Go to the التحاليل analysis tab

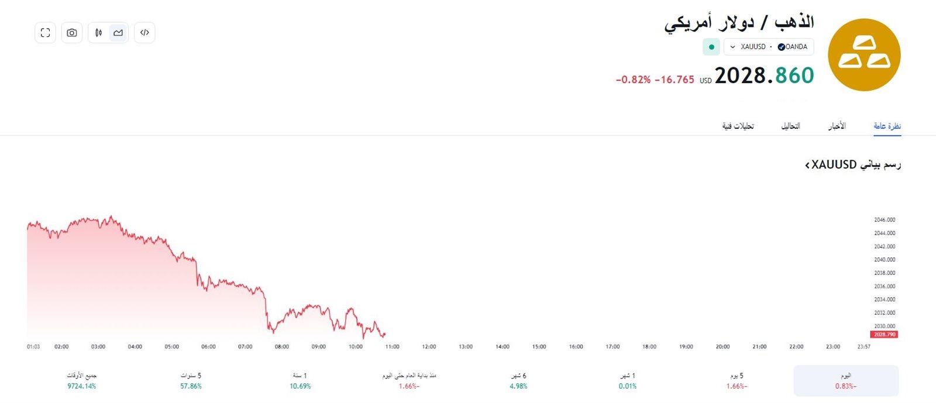tap(790, 126)
